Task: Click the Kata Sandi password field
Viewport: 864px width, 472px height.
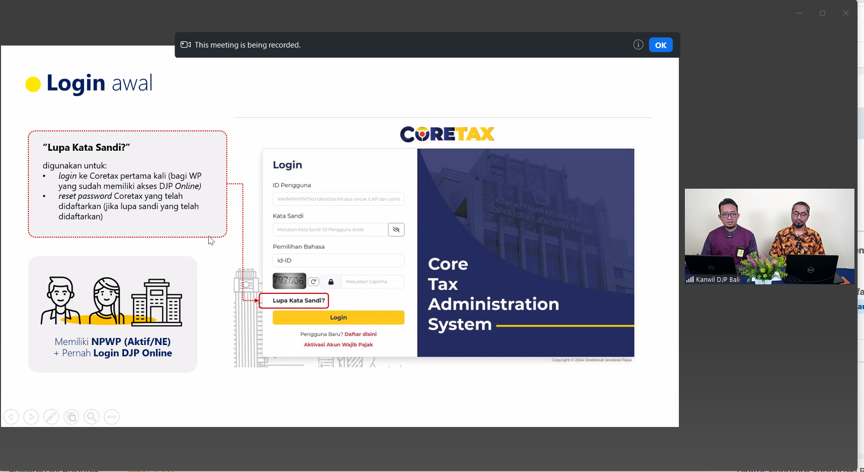Action: 330,230
